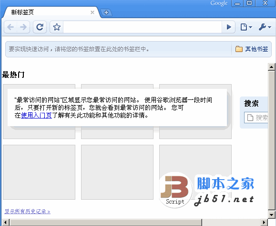Click the horizontal scrollbar left arrow
The image size is (276, 226).
tap(5, 222)
